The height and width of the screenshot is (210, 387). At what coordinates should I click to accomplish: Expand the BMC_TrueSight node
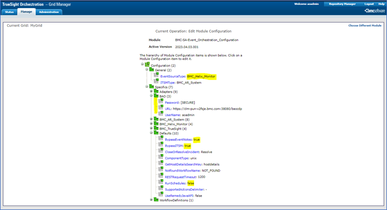point(151,129)
